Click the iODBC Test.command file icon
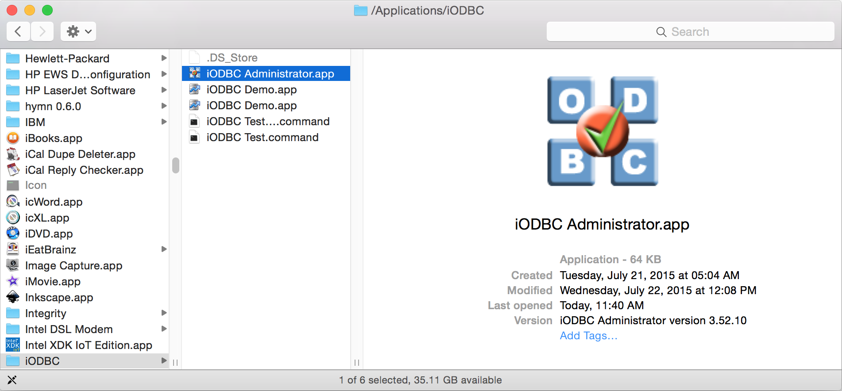842x391 pixels. click(x=194, y=137)
